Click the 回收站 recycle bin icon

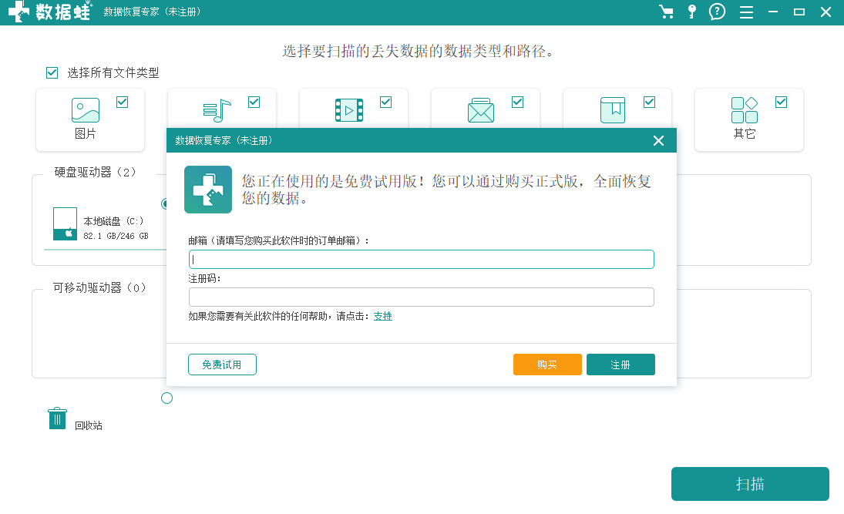point(57,417)
